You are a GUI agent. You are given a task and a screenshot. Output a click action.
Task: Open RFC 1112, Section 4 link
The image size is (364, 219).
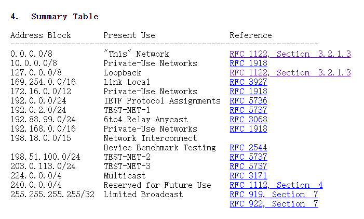276,185
